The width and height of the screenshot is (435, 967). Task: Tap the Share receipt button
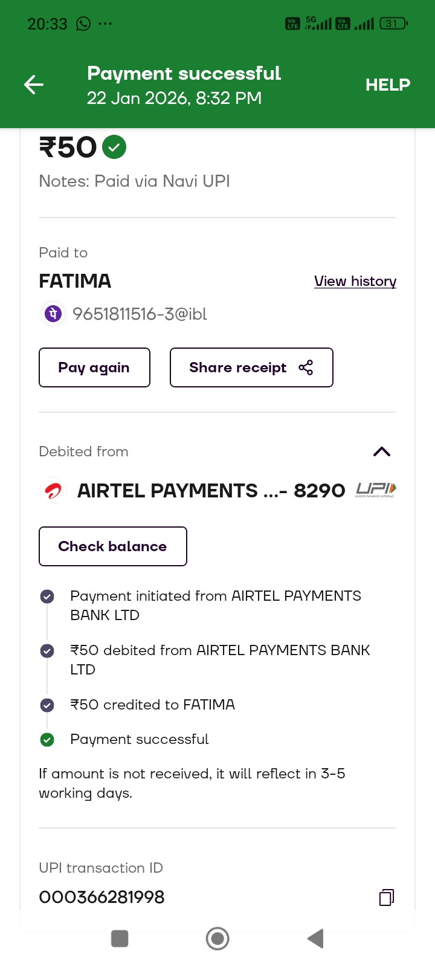pyautogui.click(x=251, y=367)
